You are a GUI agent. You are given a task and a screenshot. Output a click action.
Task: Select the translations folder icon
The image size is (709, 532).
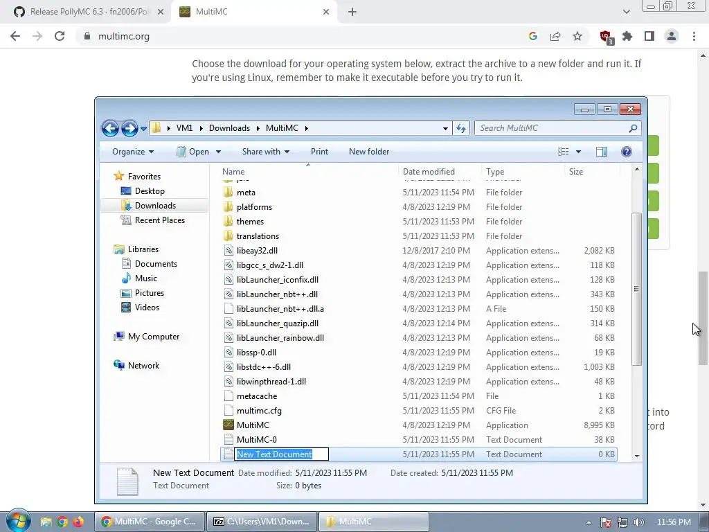[x=228, y=236]
